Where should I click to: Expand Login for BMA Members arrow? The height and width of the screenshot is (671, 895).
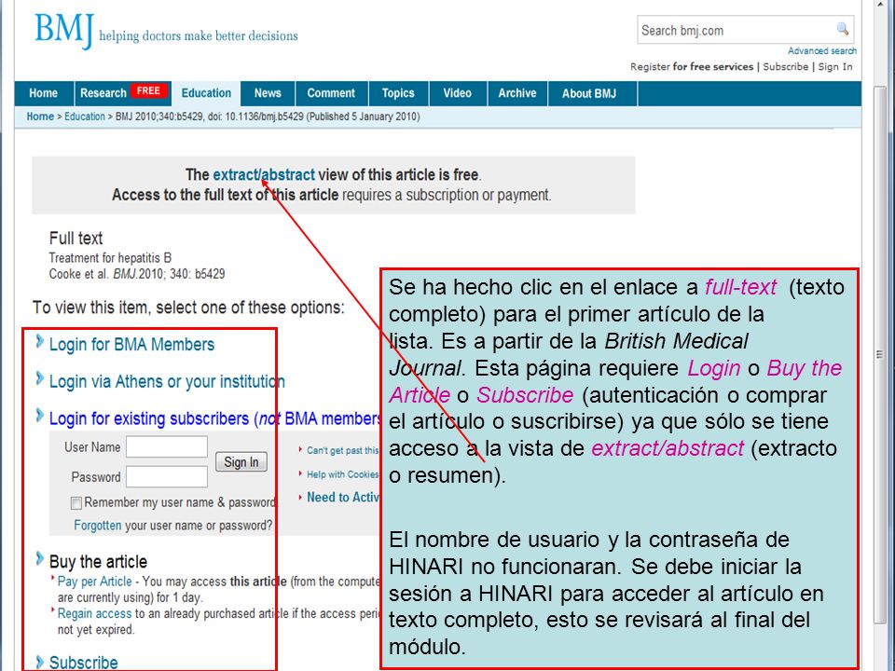click(x=39, y=342)
